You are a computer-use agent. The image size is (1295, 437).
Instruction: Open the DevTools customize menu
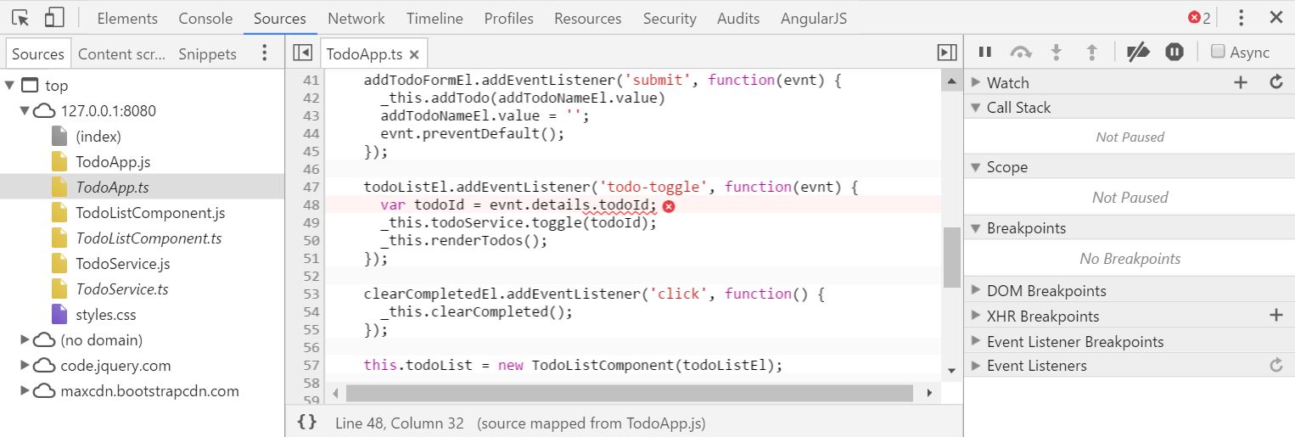coord(1242,18)
